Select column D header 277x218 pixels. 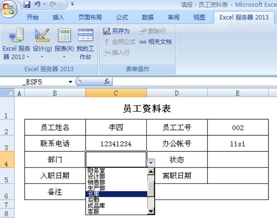point(177,93)
